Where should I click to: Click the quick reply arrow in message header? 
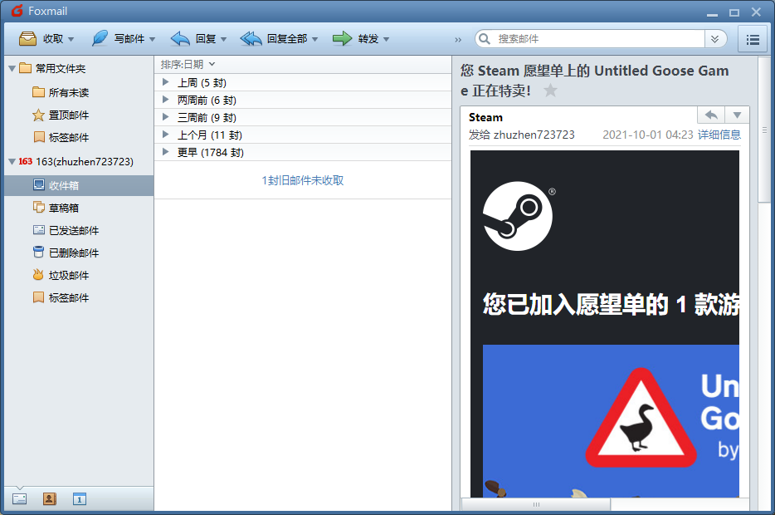coord(711,115)
